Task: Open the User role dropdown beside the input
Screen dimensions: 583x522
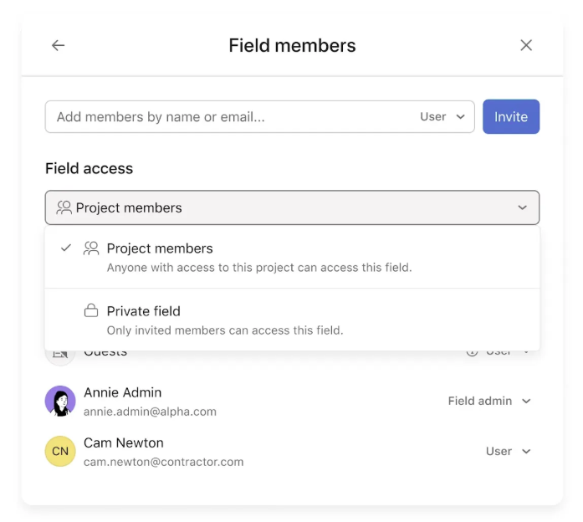Action: point(442,117)
